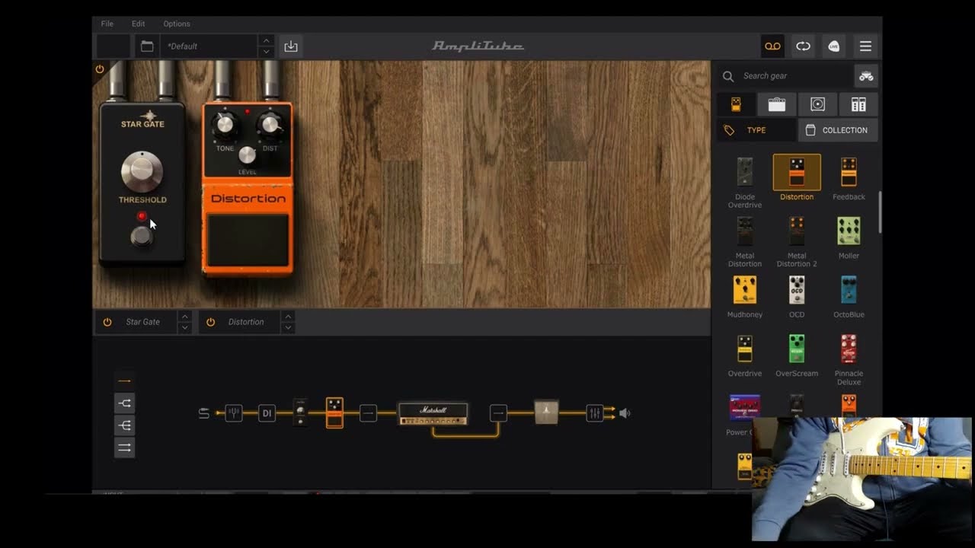Toggle Star Gate power in slot bar
Screen dimensions: 975x548
tap(107, 322)
